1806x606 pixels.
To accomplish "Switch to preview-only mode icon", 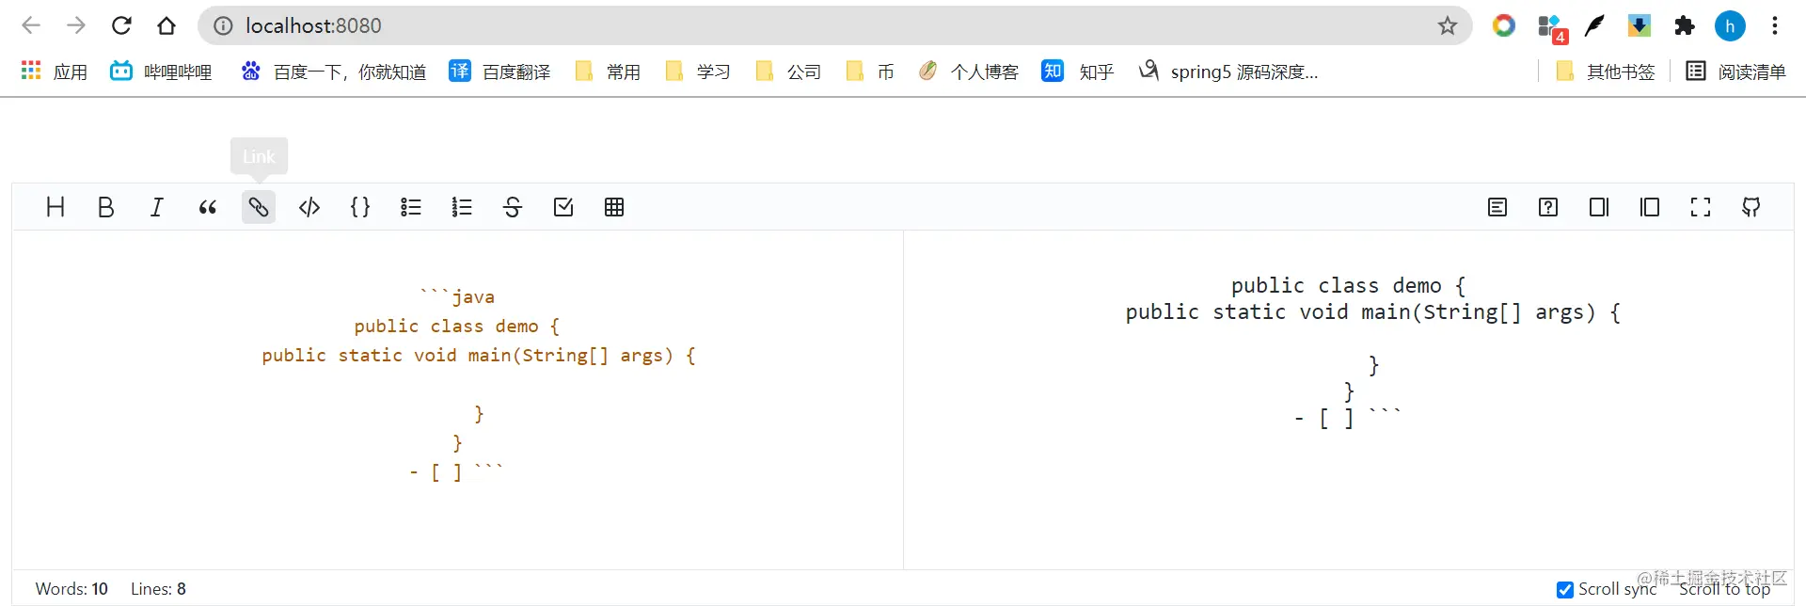I will pyautogui.click(x=1650, y=207).
